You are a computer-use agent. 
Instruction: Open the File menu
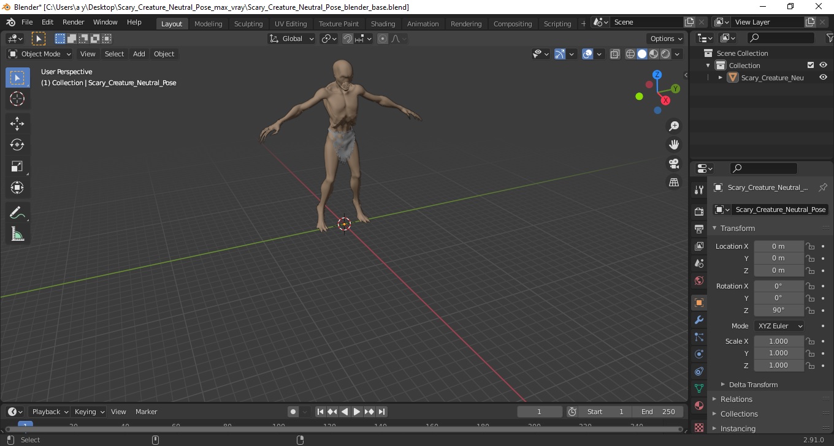[27, 22]
